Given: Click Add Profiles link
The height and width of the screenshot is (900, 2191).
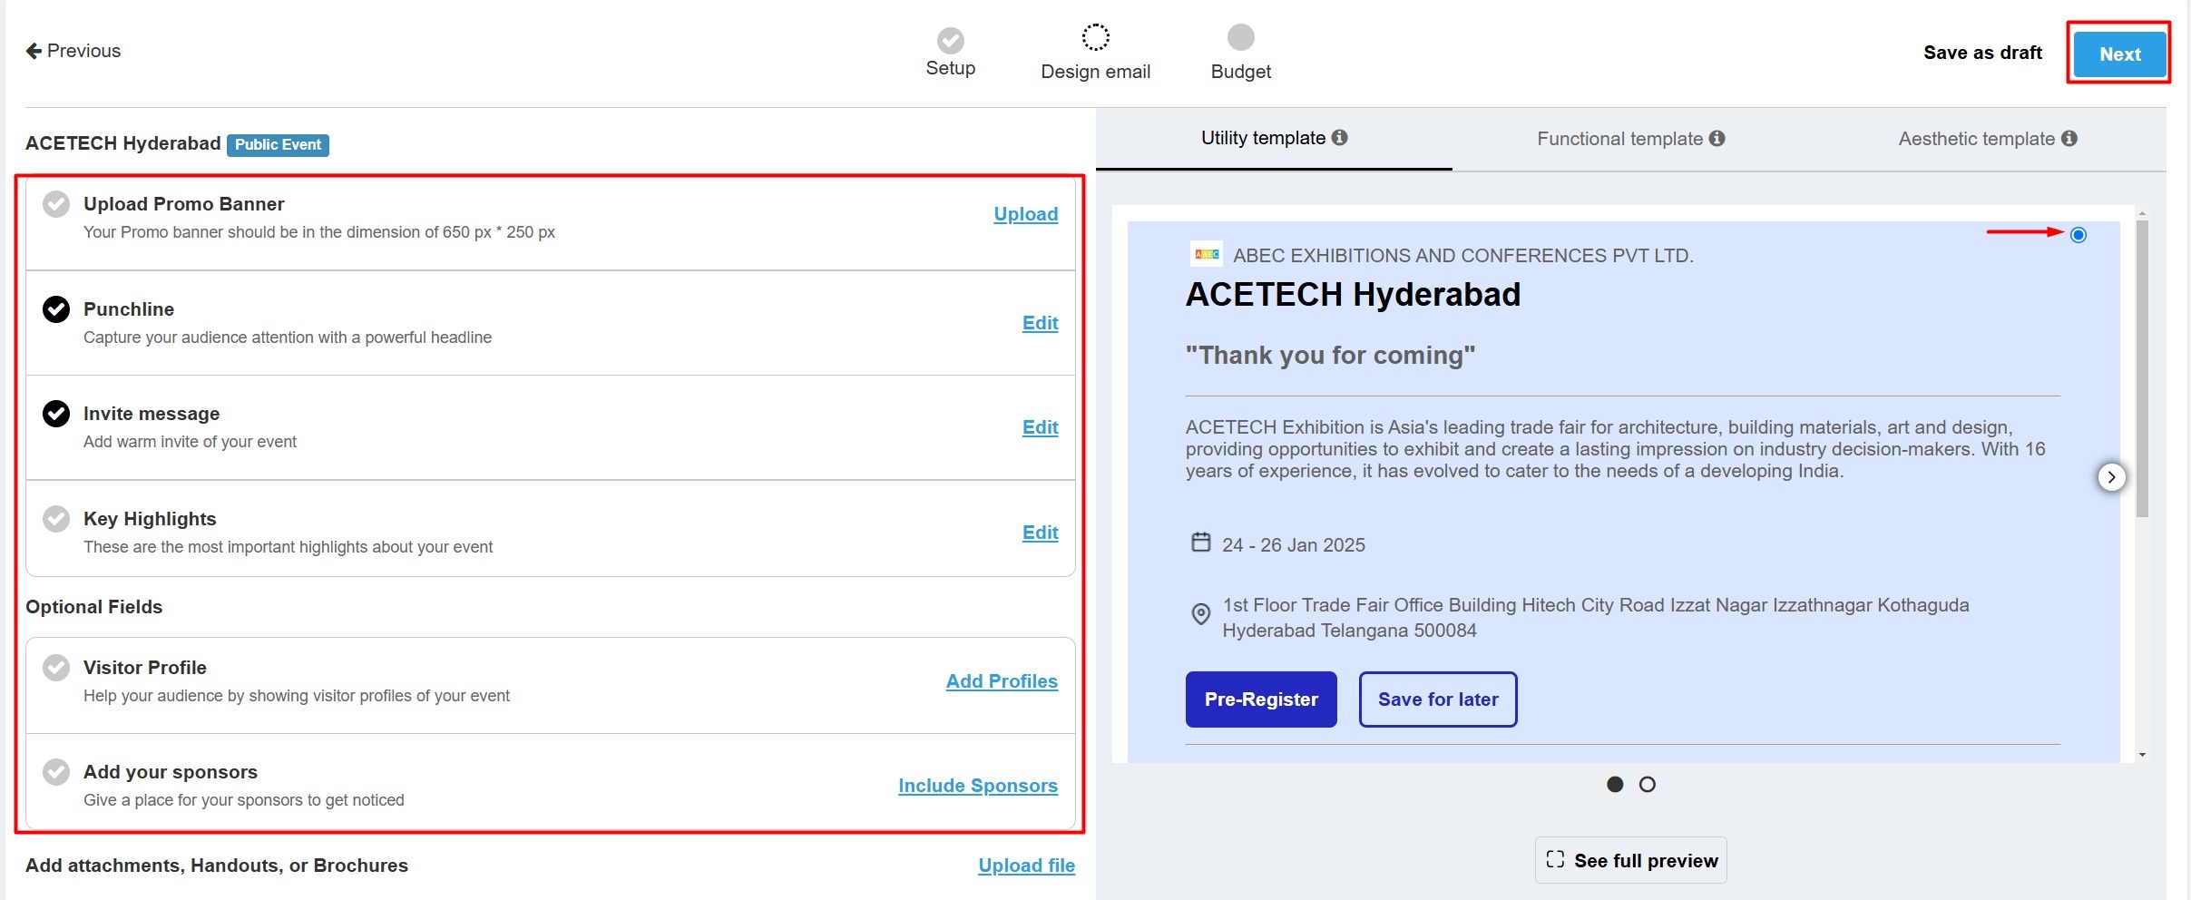Looking at the screenshot, I should (x=1002, y=681).
